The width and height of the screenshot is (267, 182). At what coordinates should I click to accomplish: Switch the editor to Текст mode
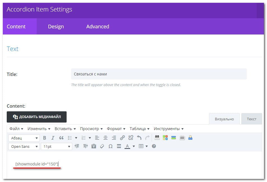[x=251, y=119]
